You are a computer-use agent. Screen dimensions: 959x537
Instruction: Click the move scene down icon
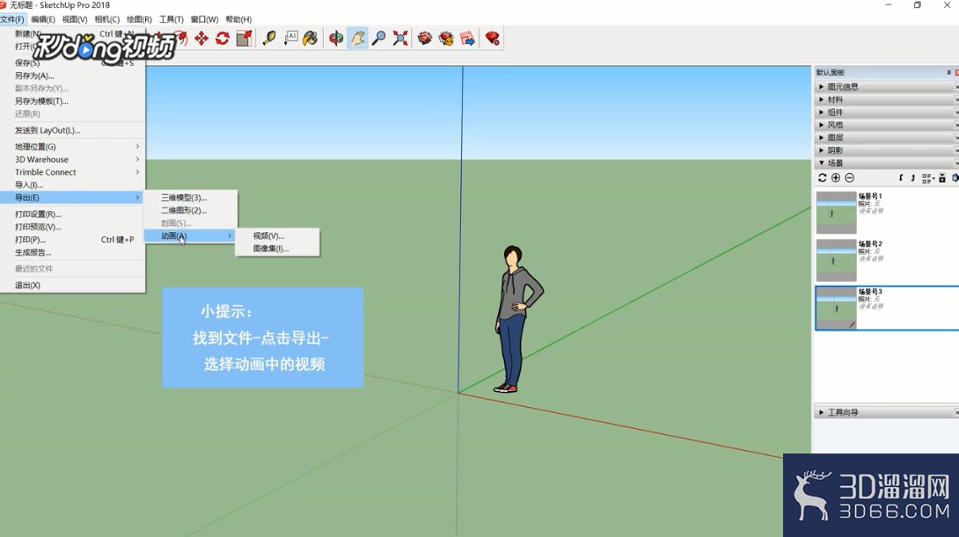pyautogui.click(x=901, y=178)
